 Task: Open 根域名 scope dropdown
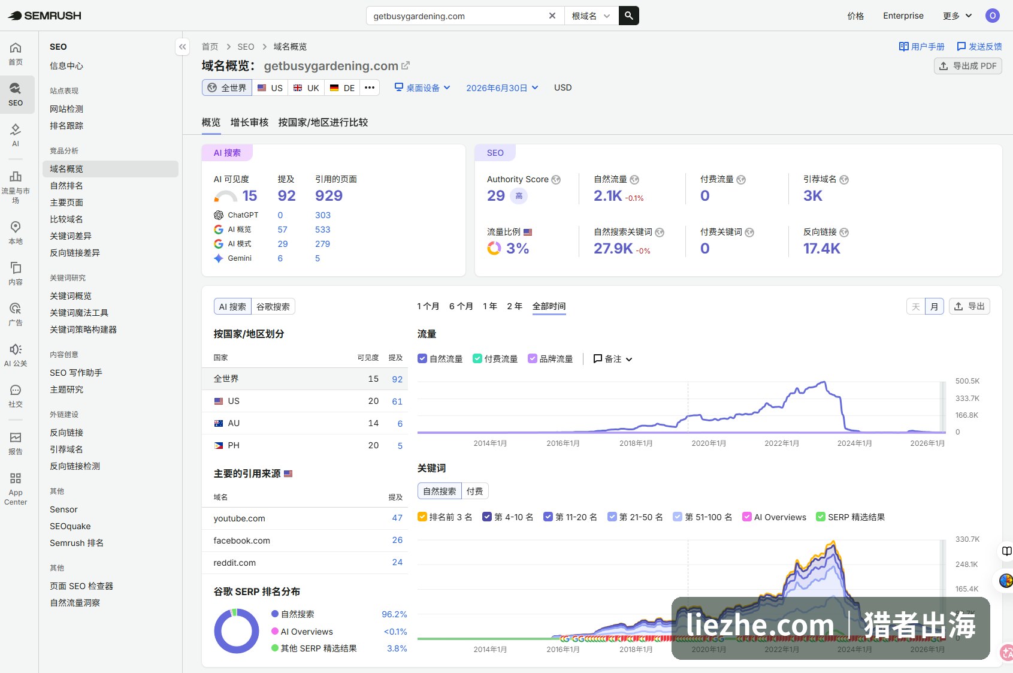pyautogui.click(x=591, y=16)
